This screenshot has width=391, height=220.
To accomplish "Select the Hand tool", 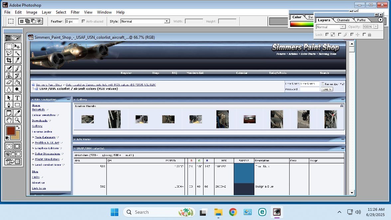I will (x=9, y=120).
